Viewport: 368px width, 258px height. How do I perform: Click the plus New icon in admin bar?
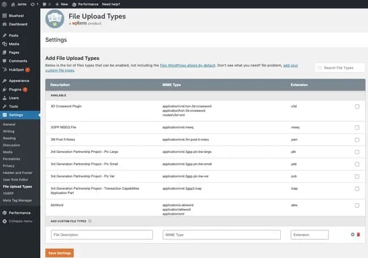[57, 4]
